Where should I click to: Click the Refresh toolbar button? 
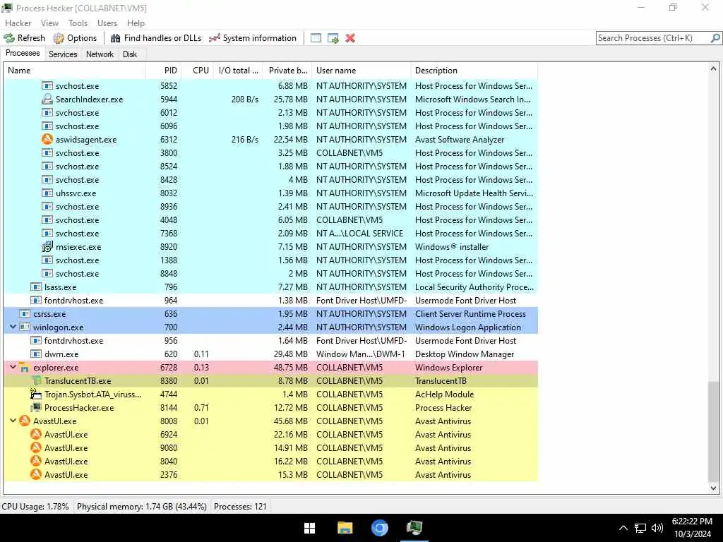coord(25,38)
